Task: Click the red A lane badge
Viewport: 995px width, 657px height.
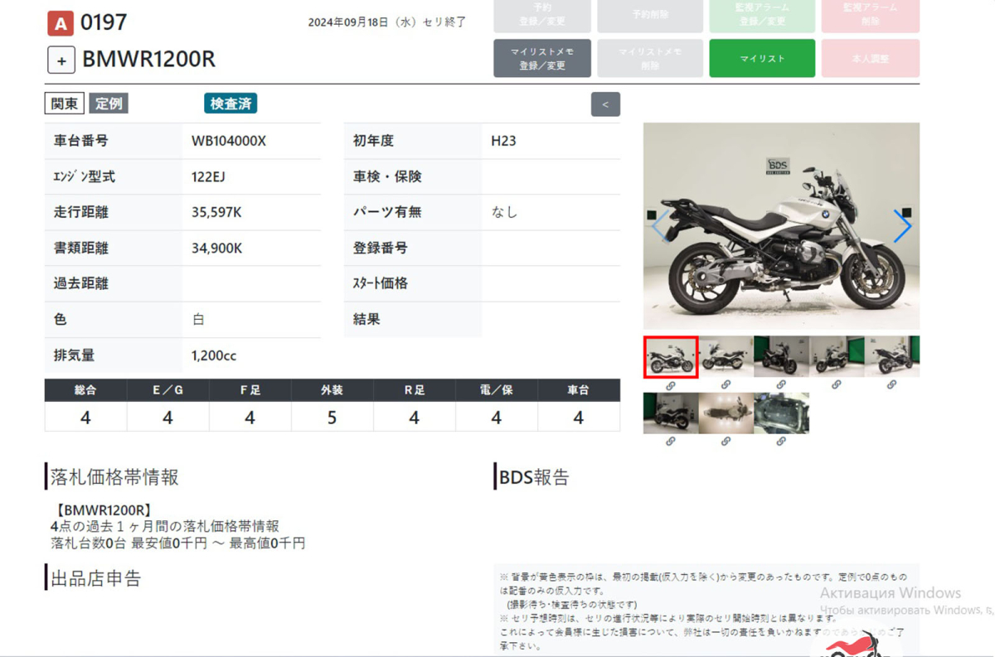Action: click(61, 23)
